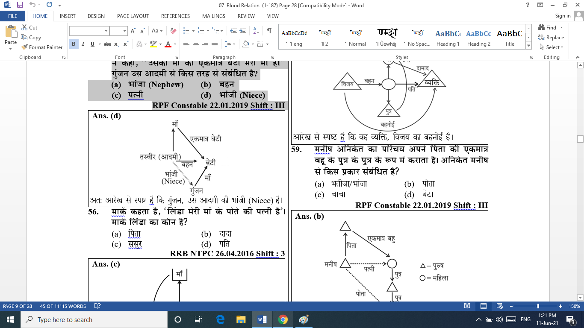Screen dimensions: 584x328
Task: Click the zoom slider handle
Action: coord(538,306)
